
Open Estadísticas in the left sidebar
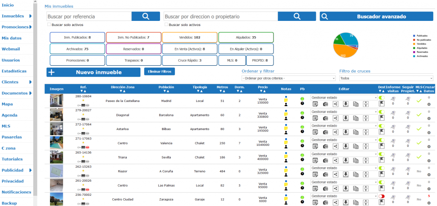click(14, 71)
